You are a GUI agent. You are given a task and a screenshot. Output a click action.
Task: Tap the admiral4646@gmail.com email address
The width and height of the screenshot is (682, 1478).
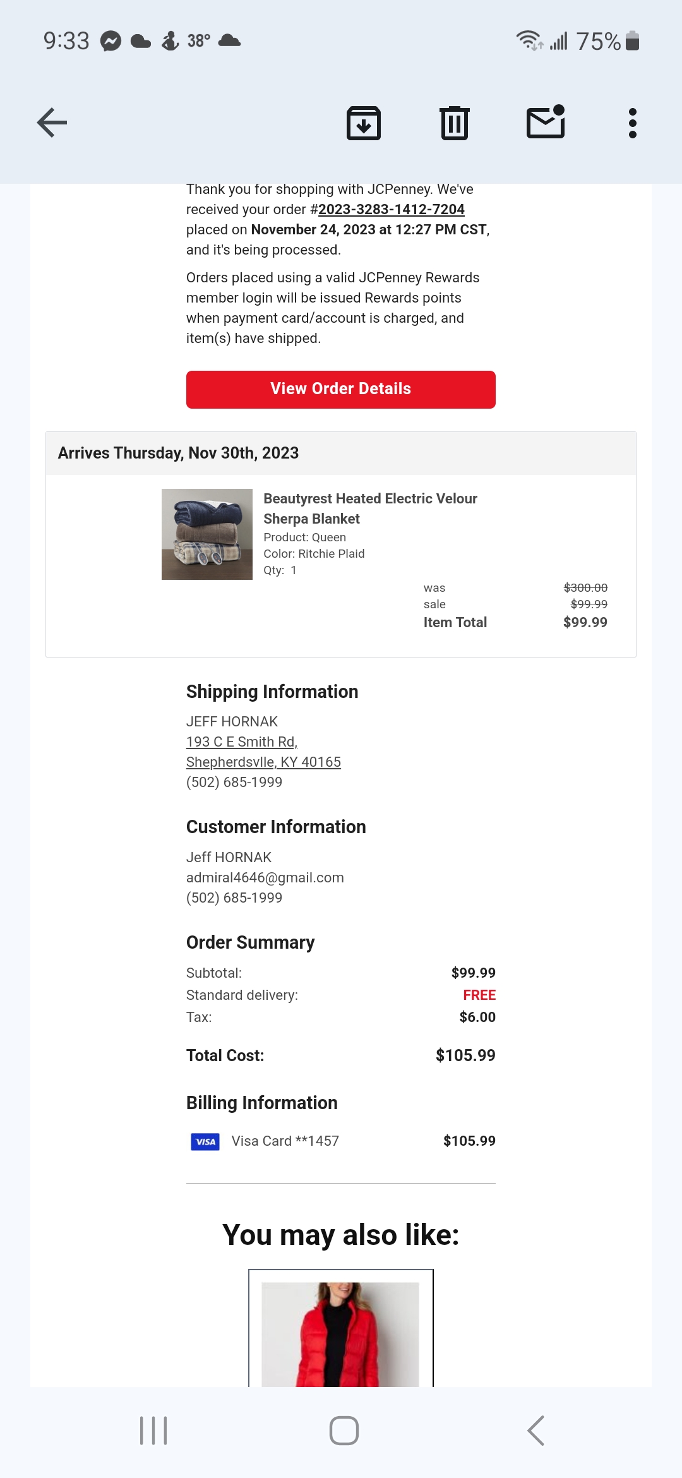coord(265,877)
